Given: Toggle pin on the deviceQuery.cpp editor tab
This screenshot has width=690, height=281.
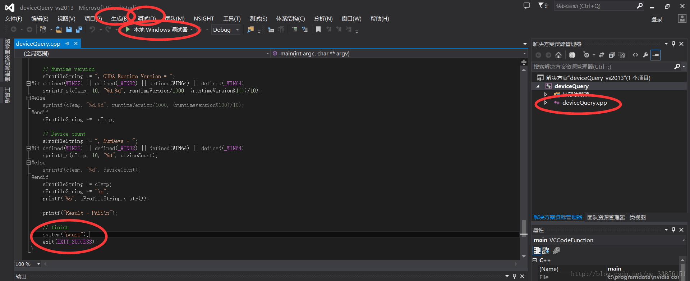Looking at the screenshot, I should pyautogui.click(x=67, y=44).
